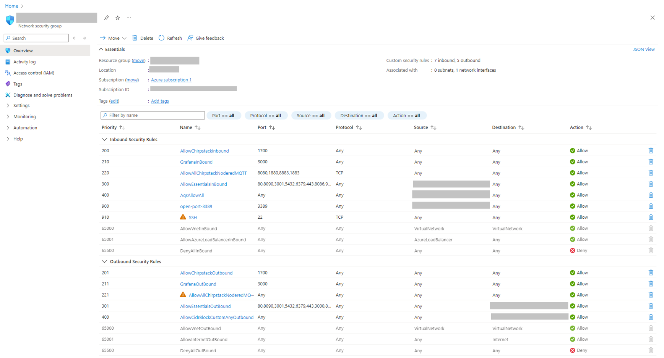Delete the AllowChirpstackInbound rule with trash icon
Viewport: 664px width, 358px height.
[651, 151]
